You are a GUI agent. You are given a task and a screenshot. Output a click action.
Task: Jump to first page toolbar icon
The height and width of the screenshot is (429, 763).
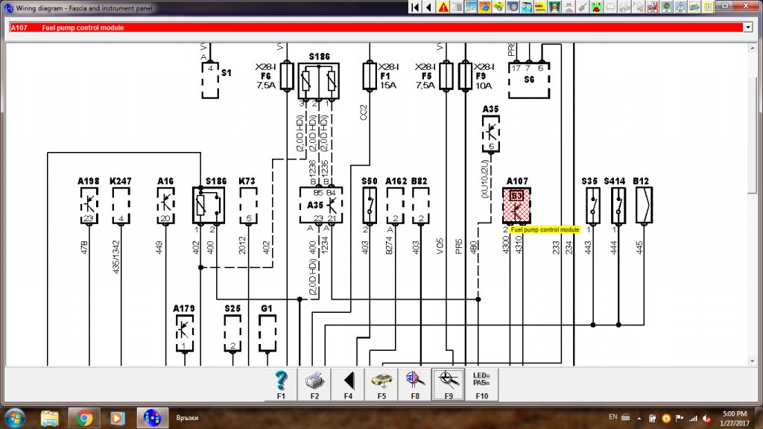click(x=415, y=7)
